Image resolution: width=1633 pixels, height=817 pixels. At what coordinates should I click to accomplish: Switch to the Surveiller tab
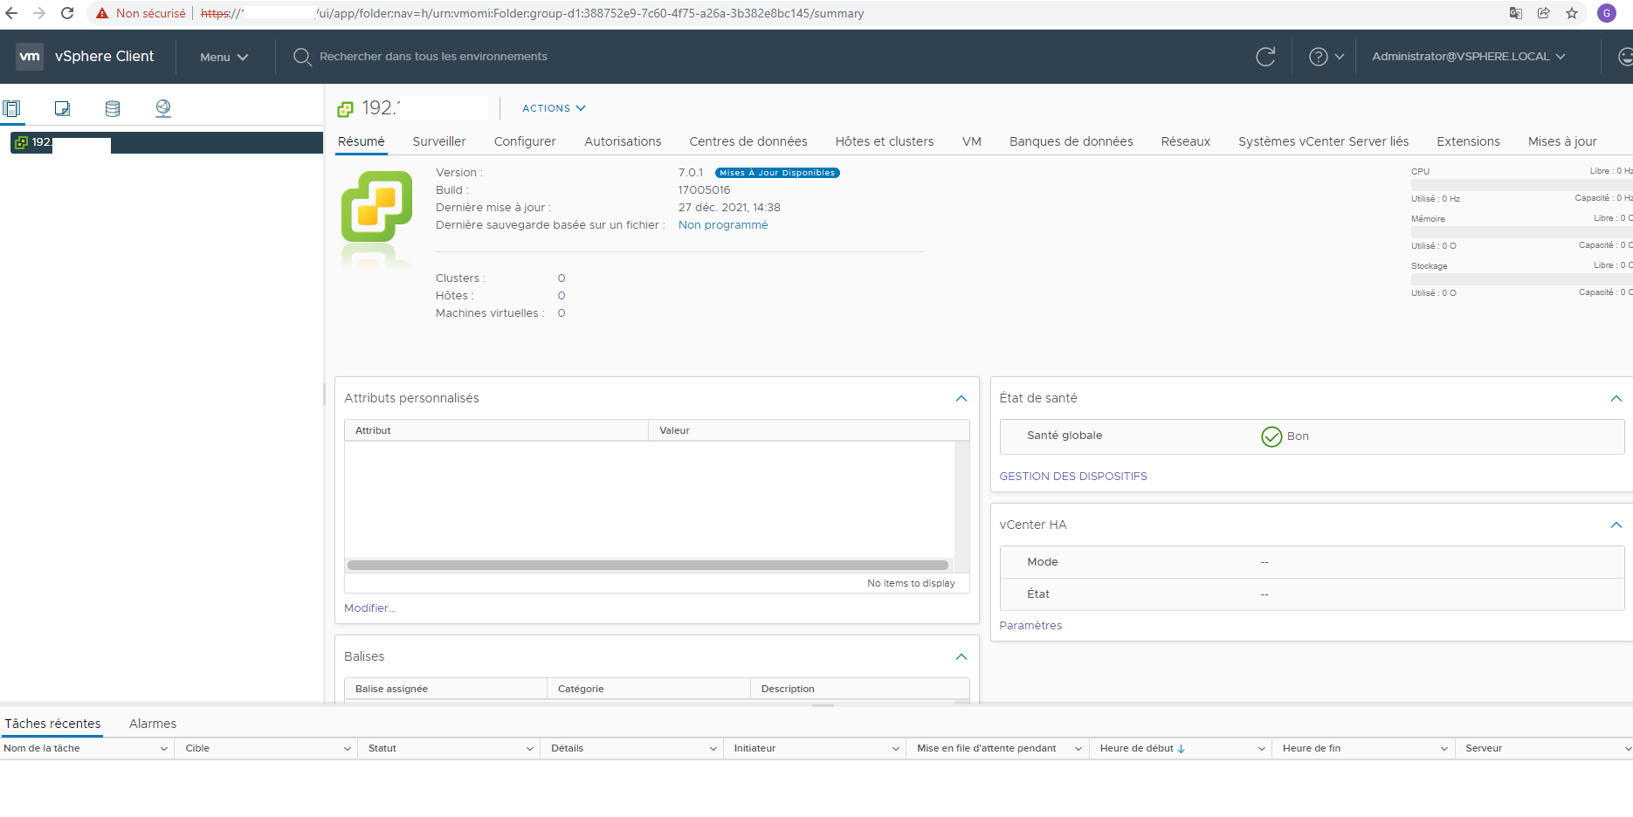click(x=439, y=141)
